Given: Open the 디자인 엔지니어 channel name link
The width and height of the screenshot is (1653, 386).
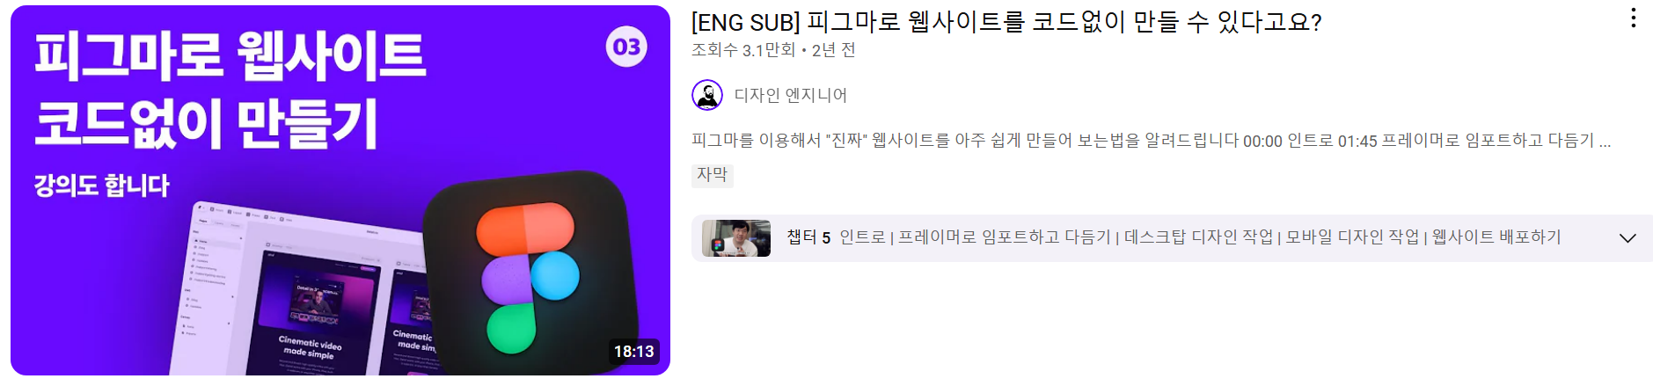Looking at the screenshot, I should [790, 95].
